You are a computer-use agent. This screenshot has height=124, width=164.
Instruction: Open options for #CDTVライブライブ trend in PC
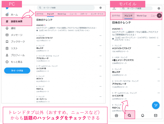(101, 36)
